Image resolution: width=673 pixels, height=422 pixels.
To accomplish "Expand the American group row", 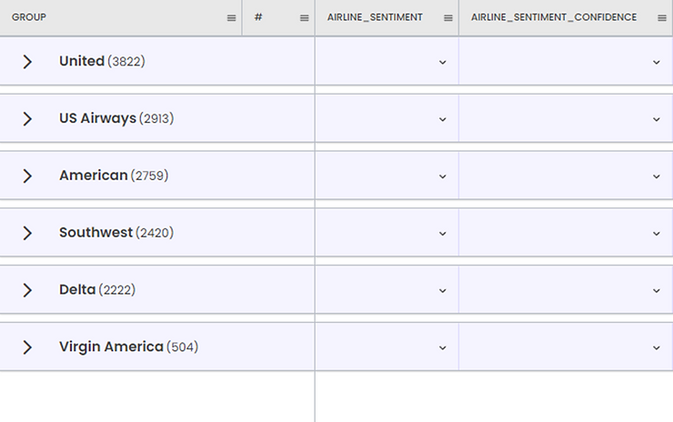I will [27, 176].
